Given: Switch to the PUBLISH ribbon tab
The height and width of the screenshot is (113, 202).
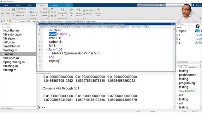Looking at the screenshot, I should tap(55, 5).
